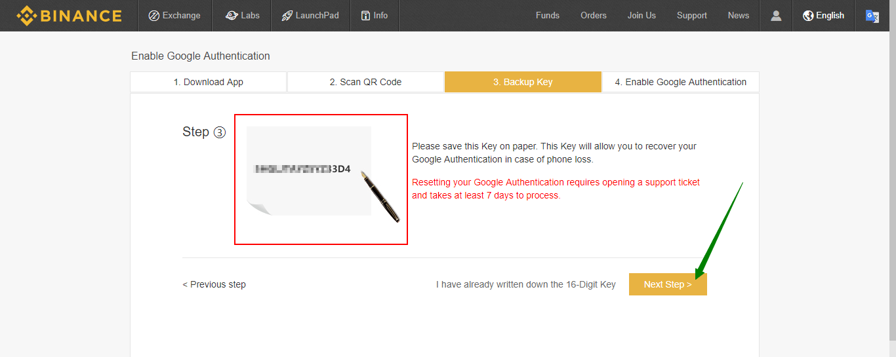Click the 'Step 3' label
The width and height of the screenshot is (896, 357).
click(204, 132)
